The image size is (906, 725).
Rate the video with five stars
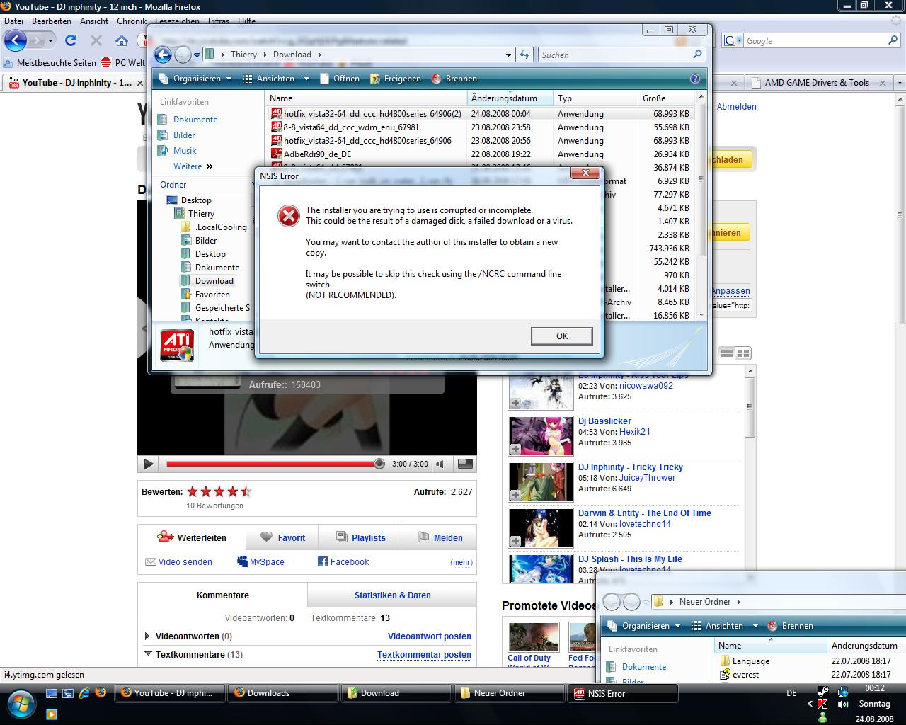click(x=246, y=491)
